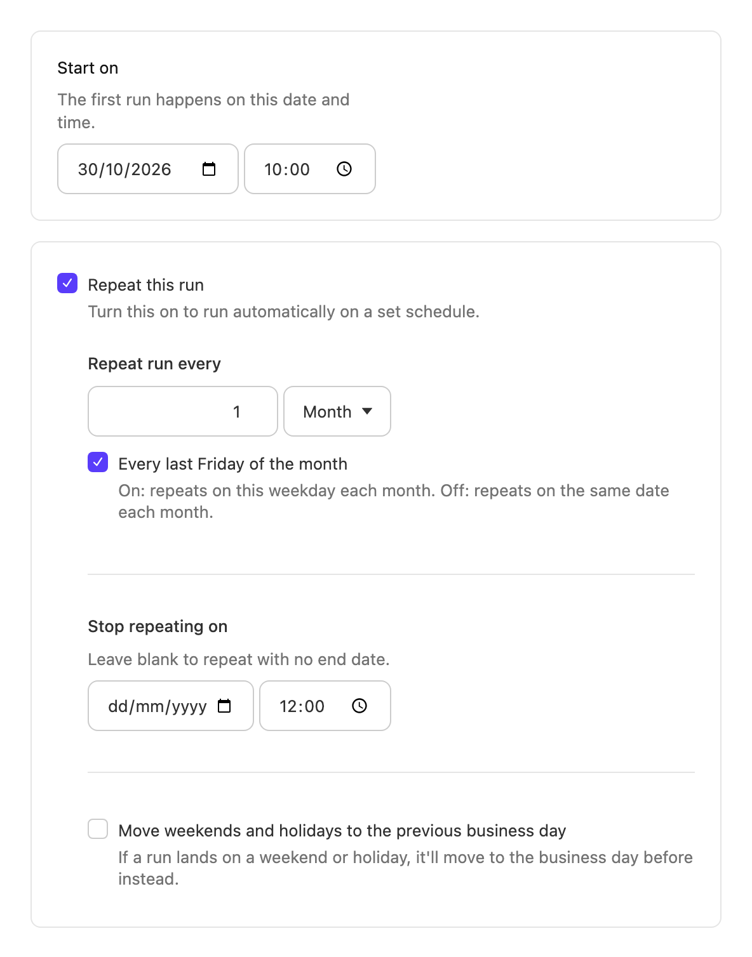Viewport: 752px width, 957px height.
Task: Click the Start on time field 10:00
Action: coord(310,169)
